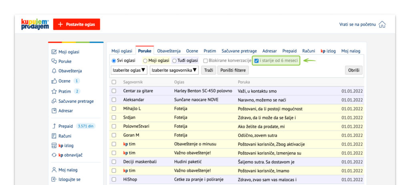This screenshot has width=410, height=185.
Task: Check the Goran M message row checkbox
Action: [x=114, y=135]
